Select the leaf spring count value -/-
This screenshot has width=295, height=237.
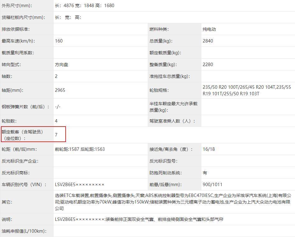tap(58, 107)
